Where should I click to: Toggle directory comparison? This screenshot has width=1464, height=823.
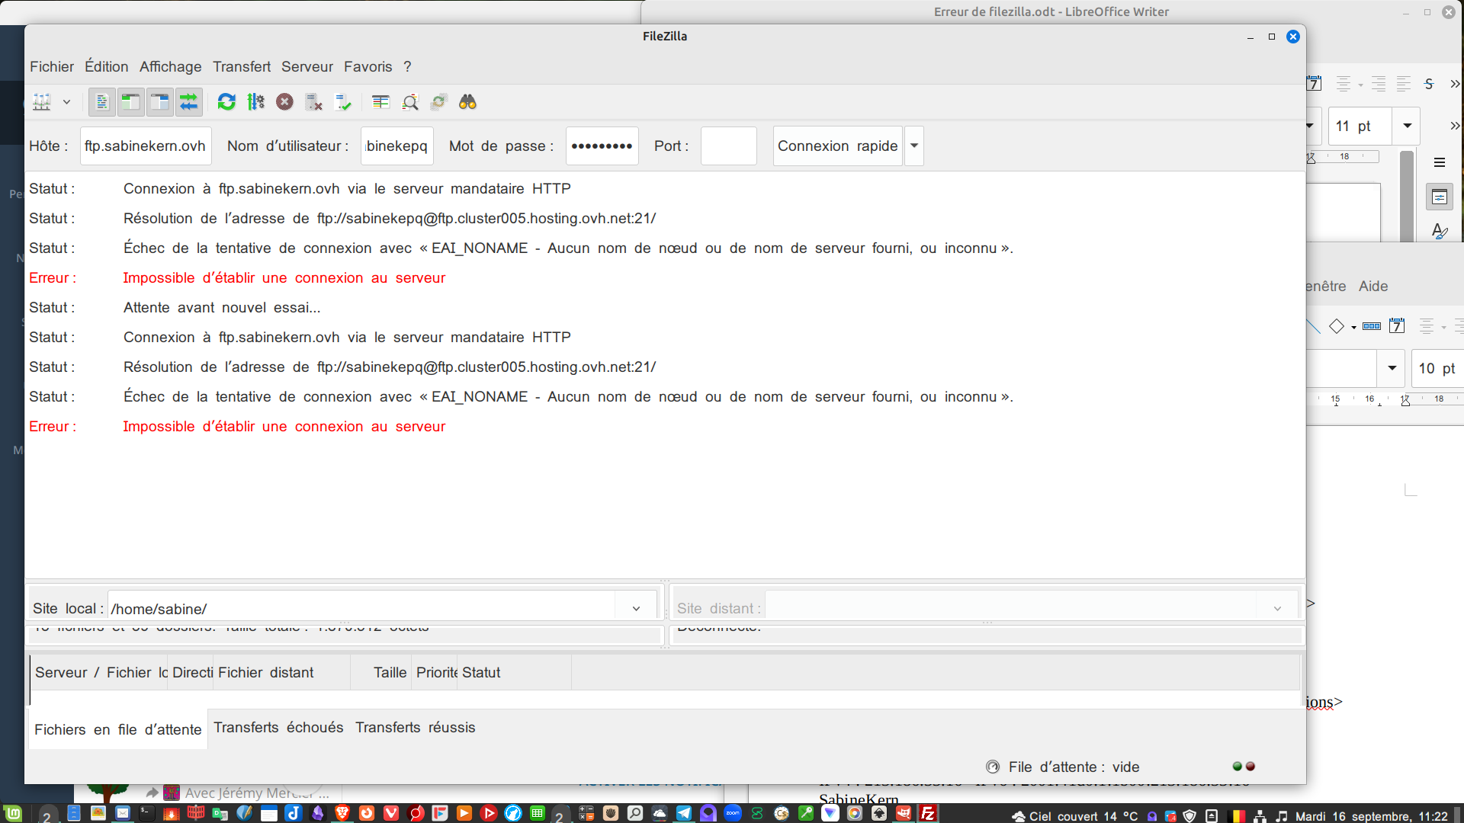pos(410,102)
